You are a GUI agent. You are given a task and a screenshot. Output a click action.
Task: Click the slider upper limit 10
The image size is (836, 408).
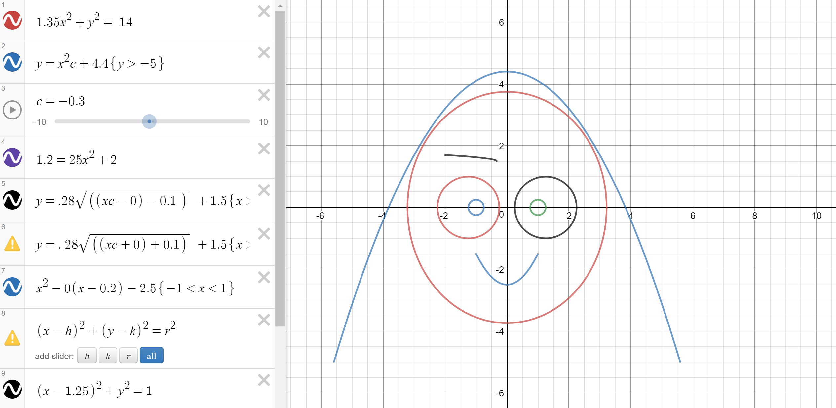(x=263, y=122)
